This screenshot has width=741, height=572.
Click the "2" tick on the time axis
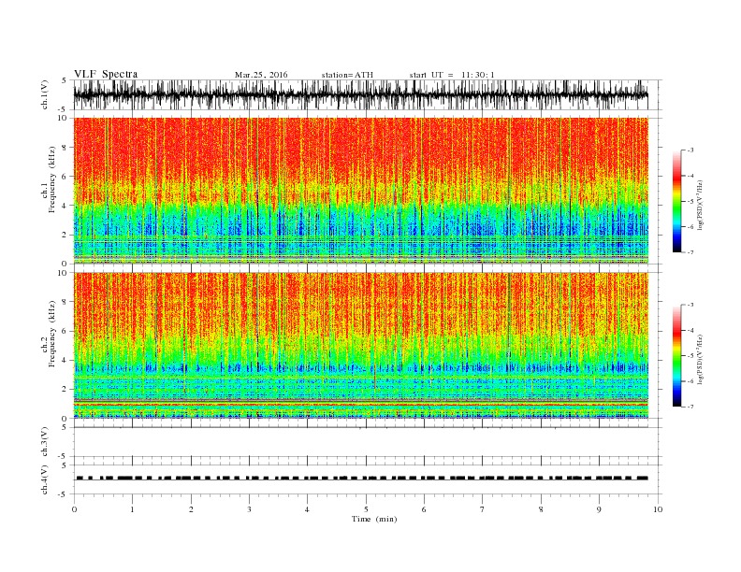coord(191,509)
